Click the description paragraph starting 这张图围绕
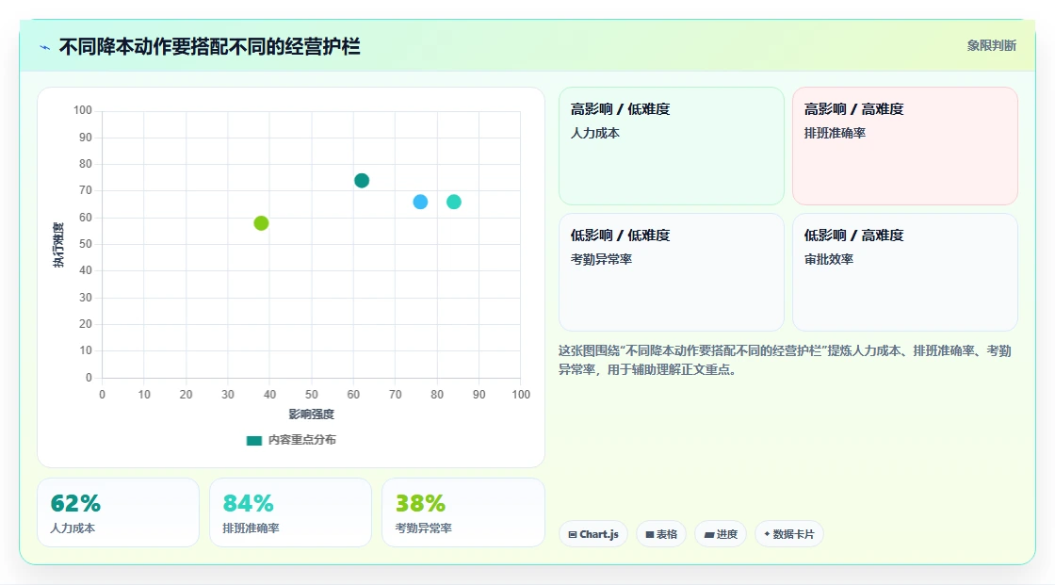The image size is (1055, 585). click(785, 360)
